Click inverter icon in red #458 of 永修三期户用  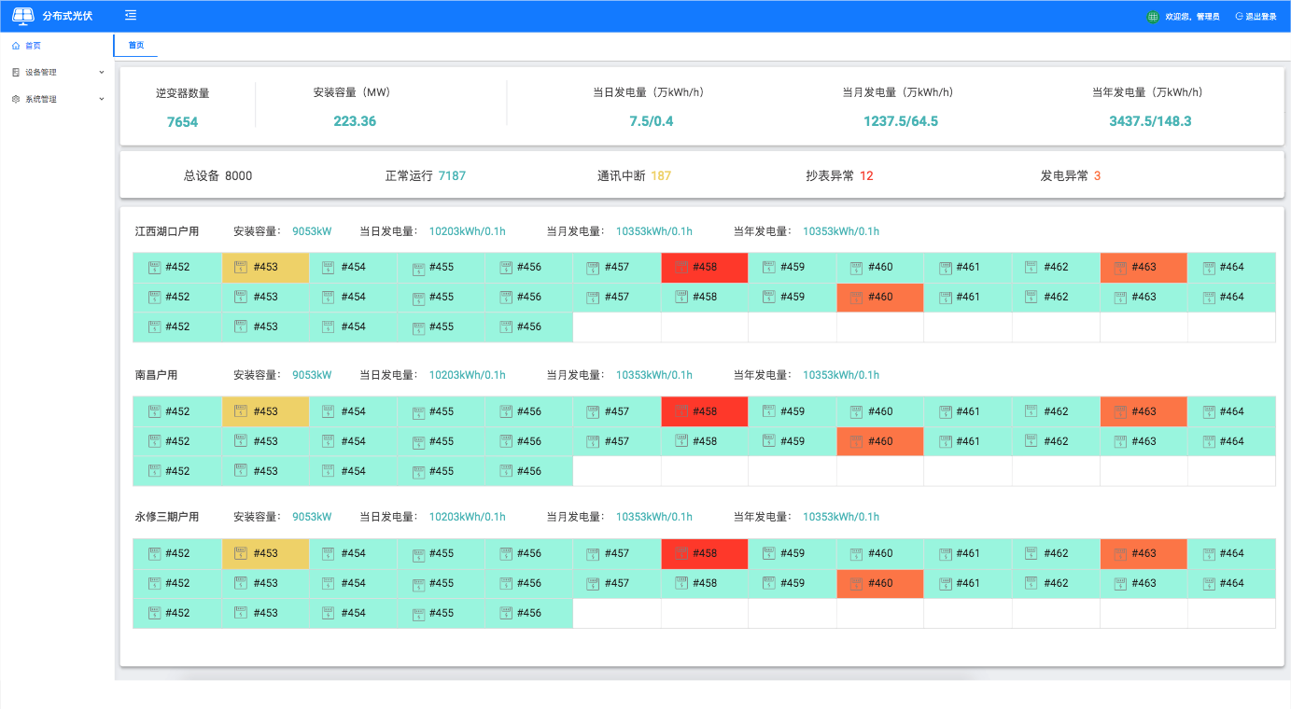[x=681, y=554]
